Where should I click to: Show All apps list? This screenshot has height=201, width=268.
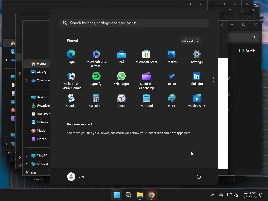click(191, 41)
